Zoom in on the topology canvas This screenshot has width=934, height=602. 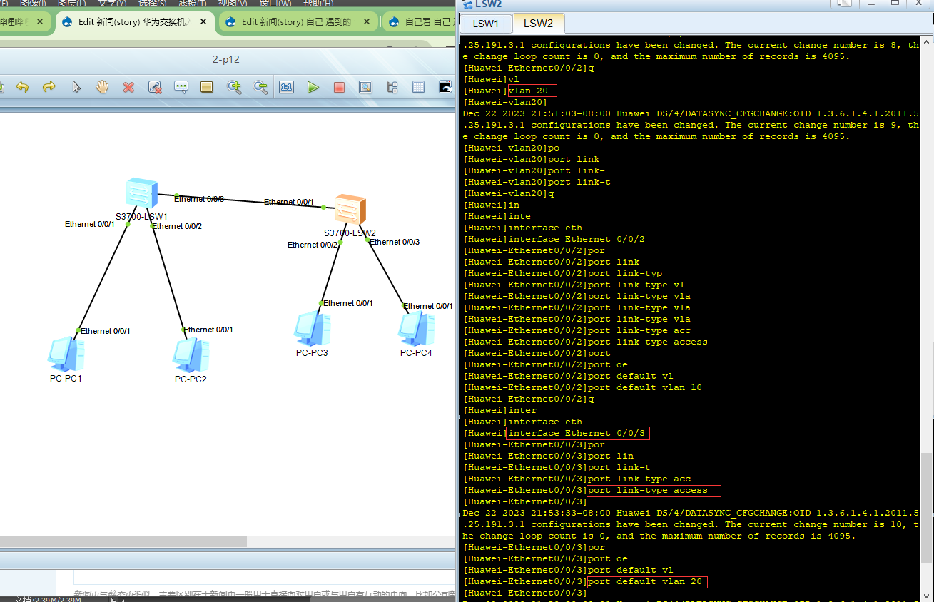point(234,87)
